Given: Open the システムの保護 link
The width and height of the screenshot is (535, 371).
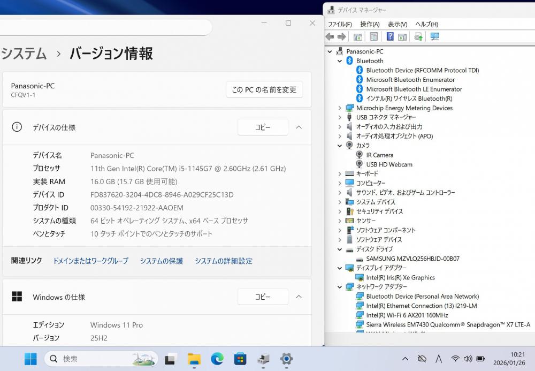Looking at the screenshot, I should pos(162,261).
